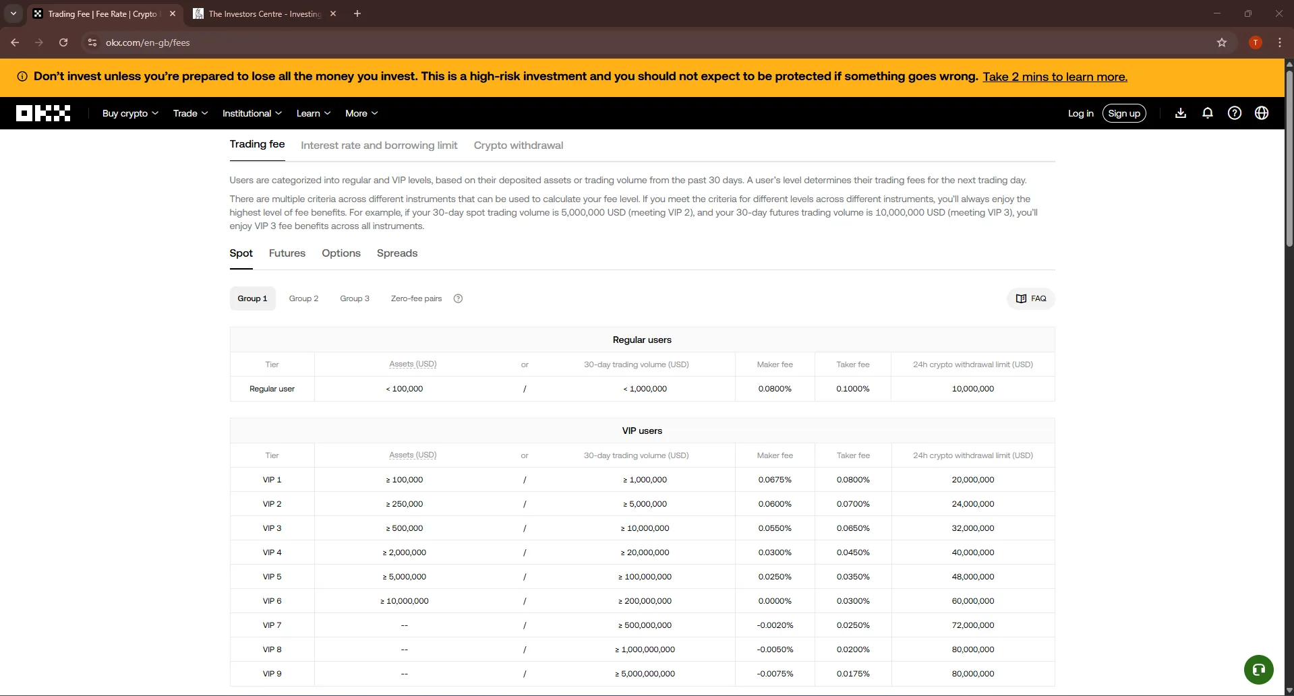
Task: Click VIP 2 trading volume ≥ 5,000,000
Action: pyautogui.click(x=645, y=504)
